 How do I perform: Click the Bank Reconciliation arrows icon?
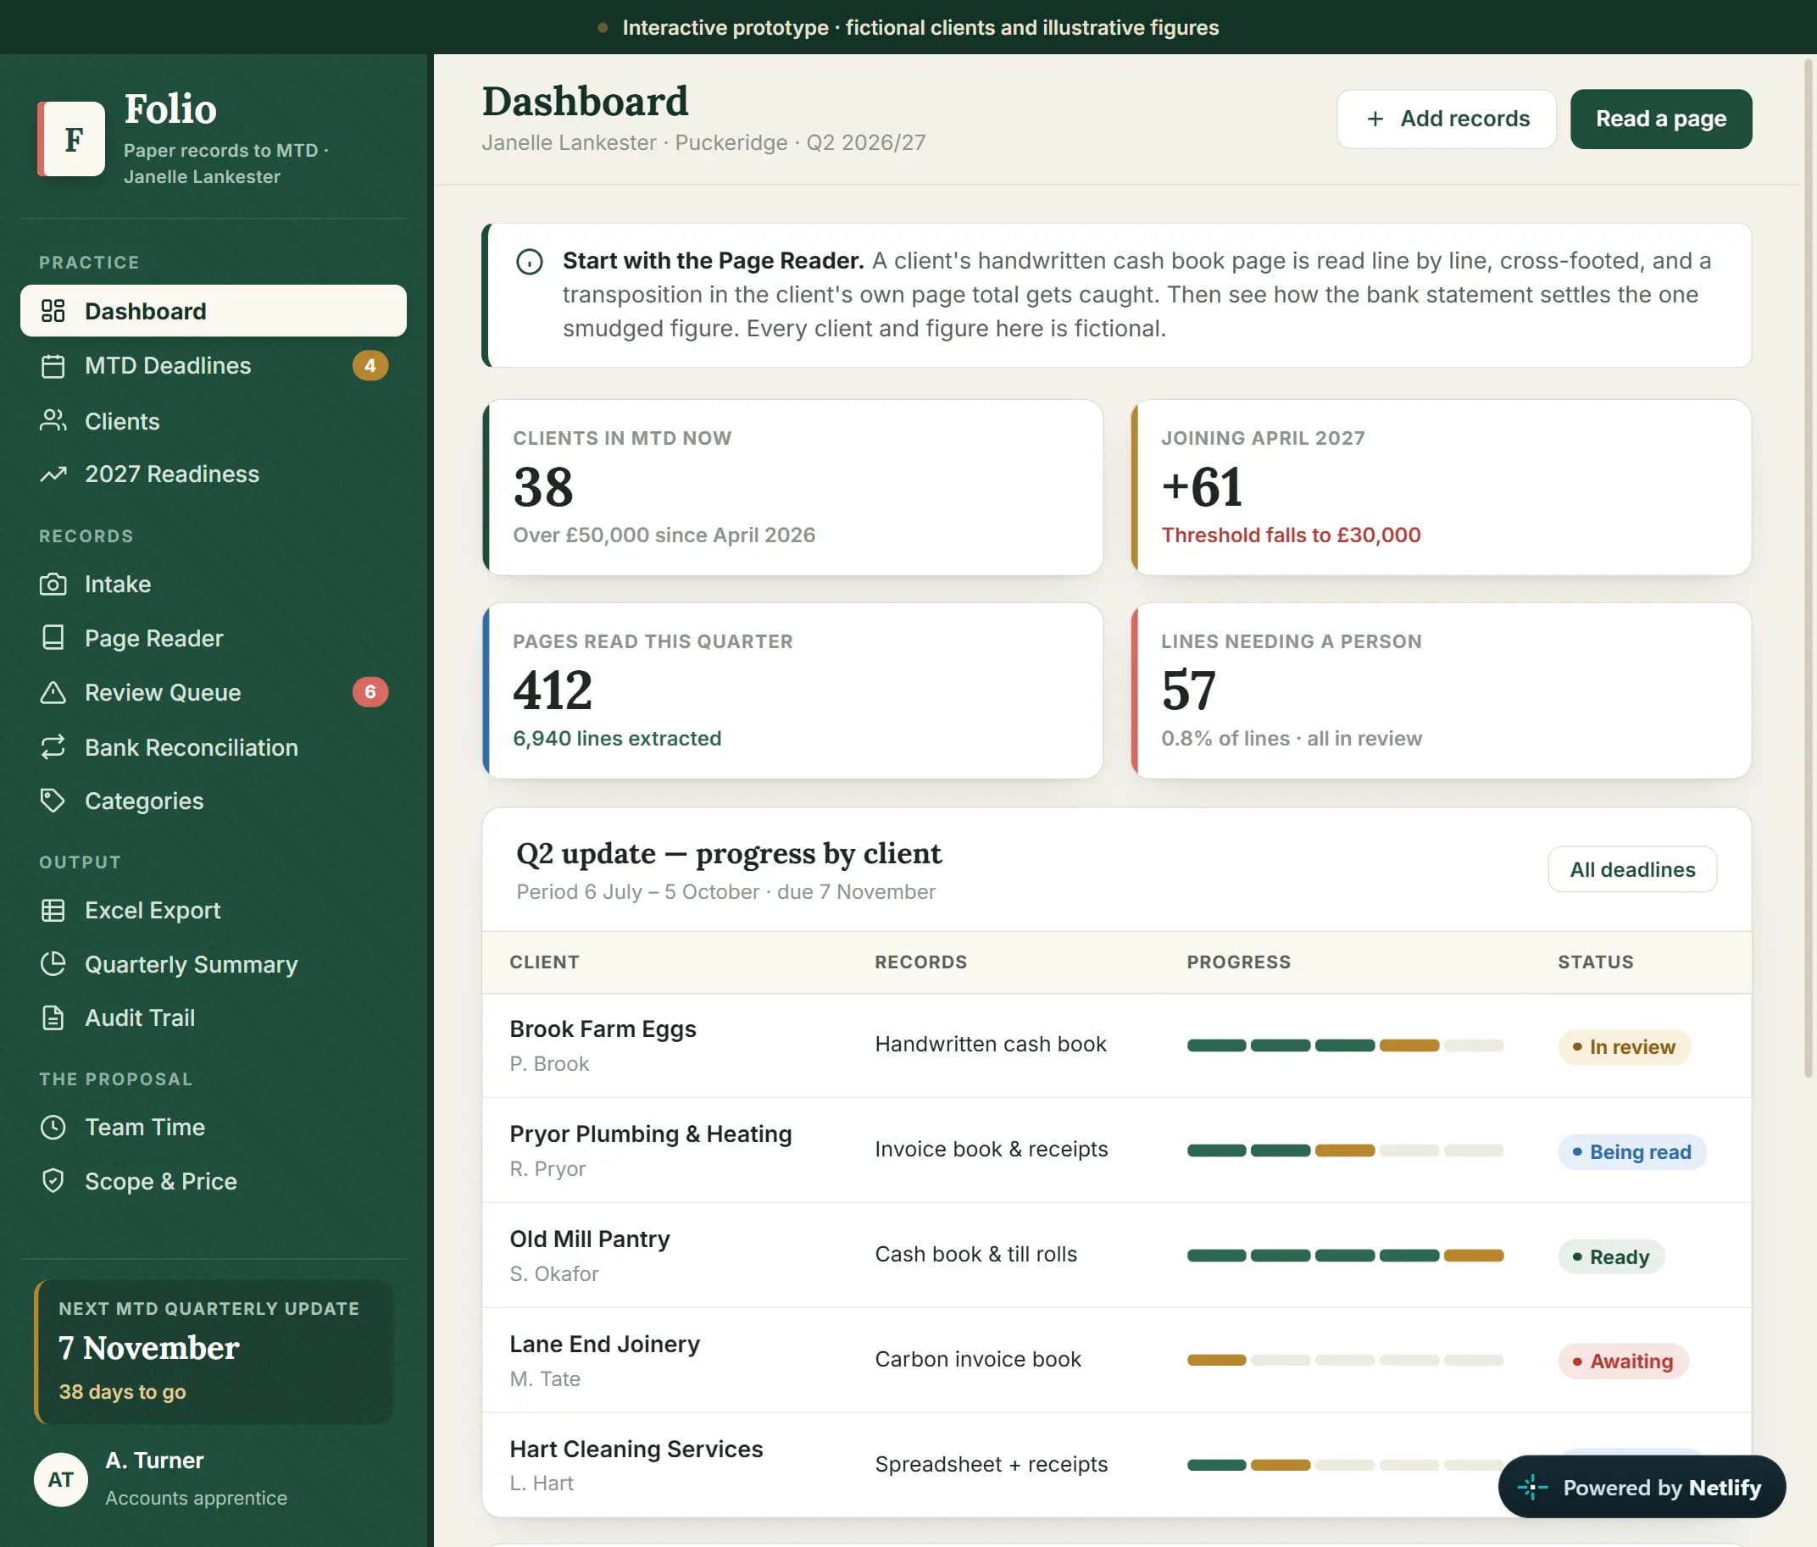click(x=53, y=747)
